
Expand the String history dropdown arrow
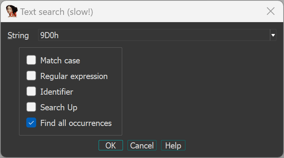tap(273, 35)
